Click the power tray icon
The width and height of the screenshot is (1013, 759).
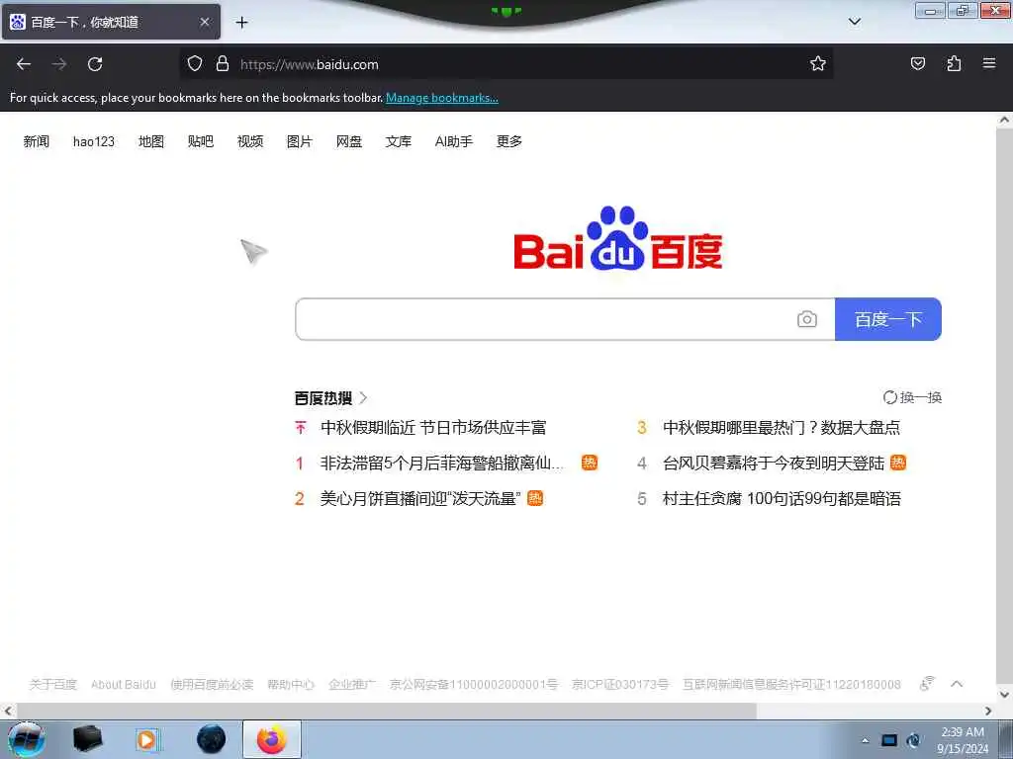pos(913,740)
